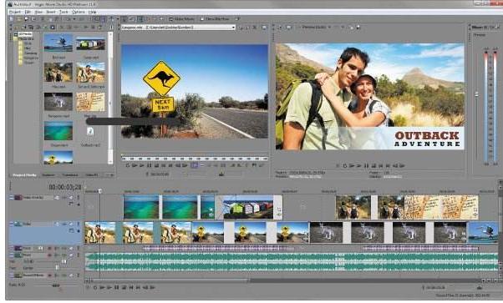The height and width of the screenshot is (303, 503).
Task: Solo the top video overlay track
Action: (78, 198)
